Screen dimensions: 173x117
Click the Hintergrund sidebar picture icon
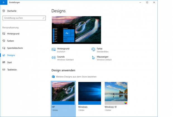tap(4, 34)
